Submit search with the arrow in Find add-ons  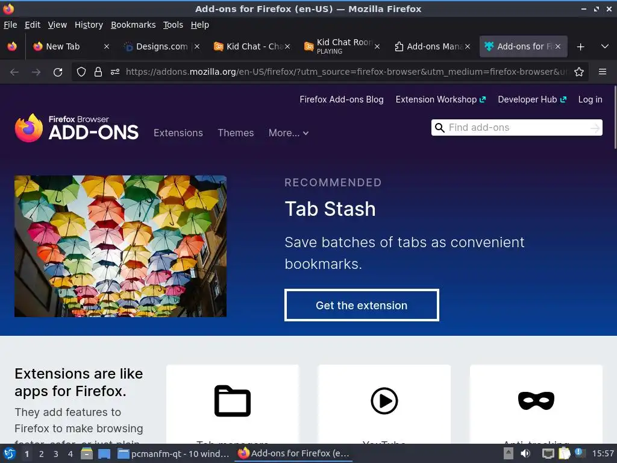pyautogui.click(x=595, y=128)
